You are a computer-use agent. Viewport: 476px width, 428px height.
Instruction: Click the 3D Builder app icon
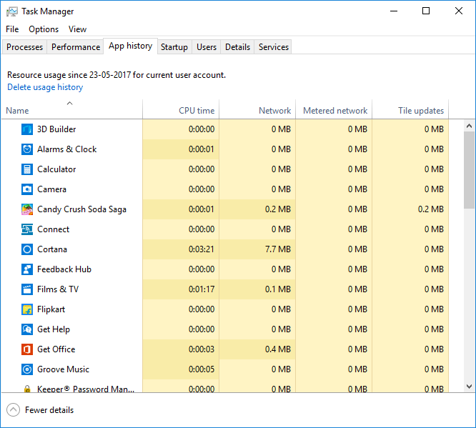pos(26,129)
